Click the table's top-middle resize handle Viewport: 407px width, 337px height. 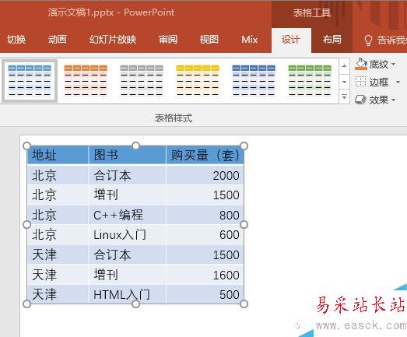tap(135, 146)
